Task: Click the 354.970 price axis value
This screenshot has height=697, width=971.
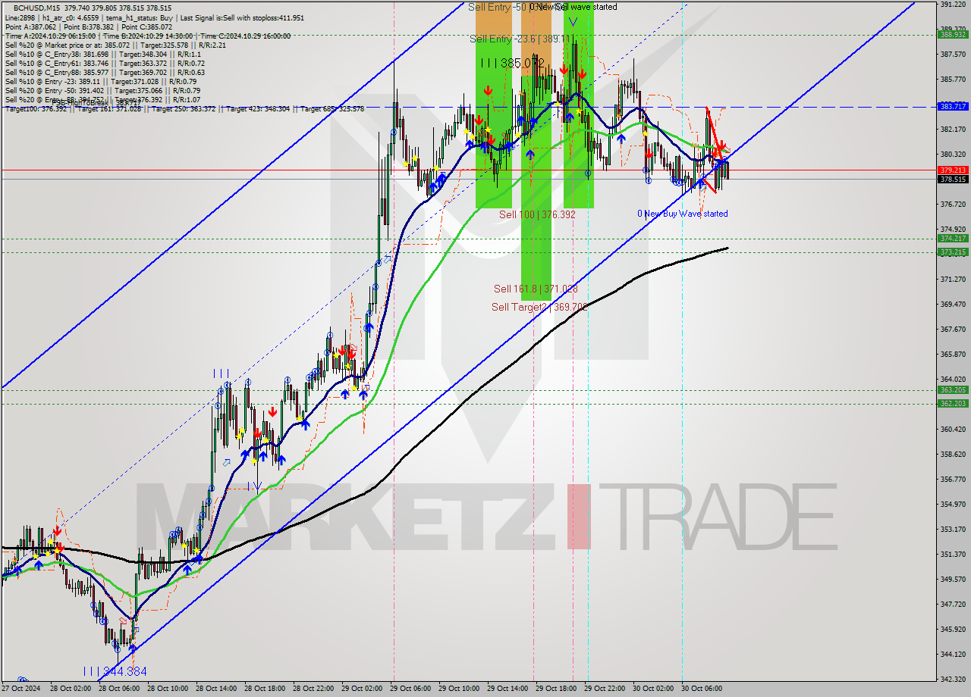Action: coord(953,505)
